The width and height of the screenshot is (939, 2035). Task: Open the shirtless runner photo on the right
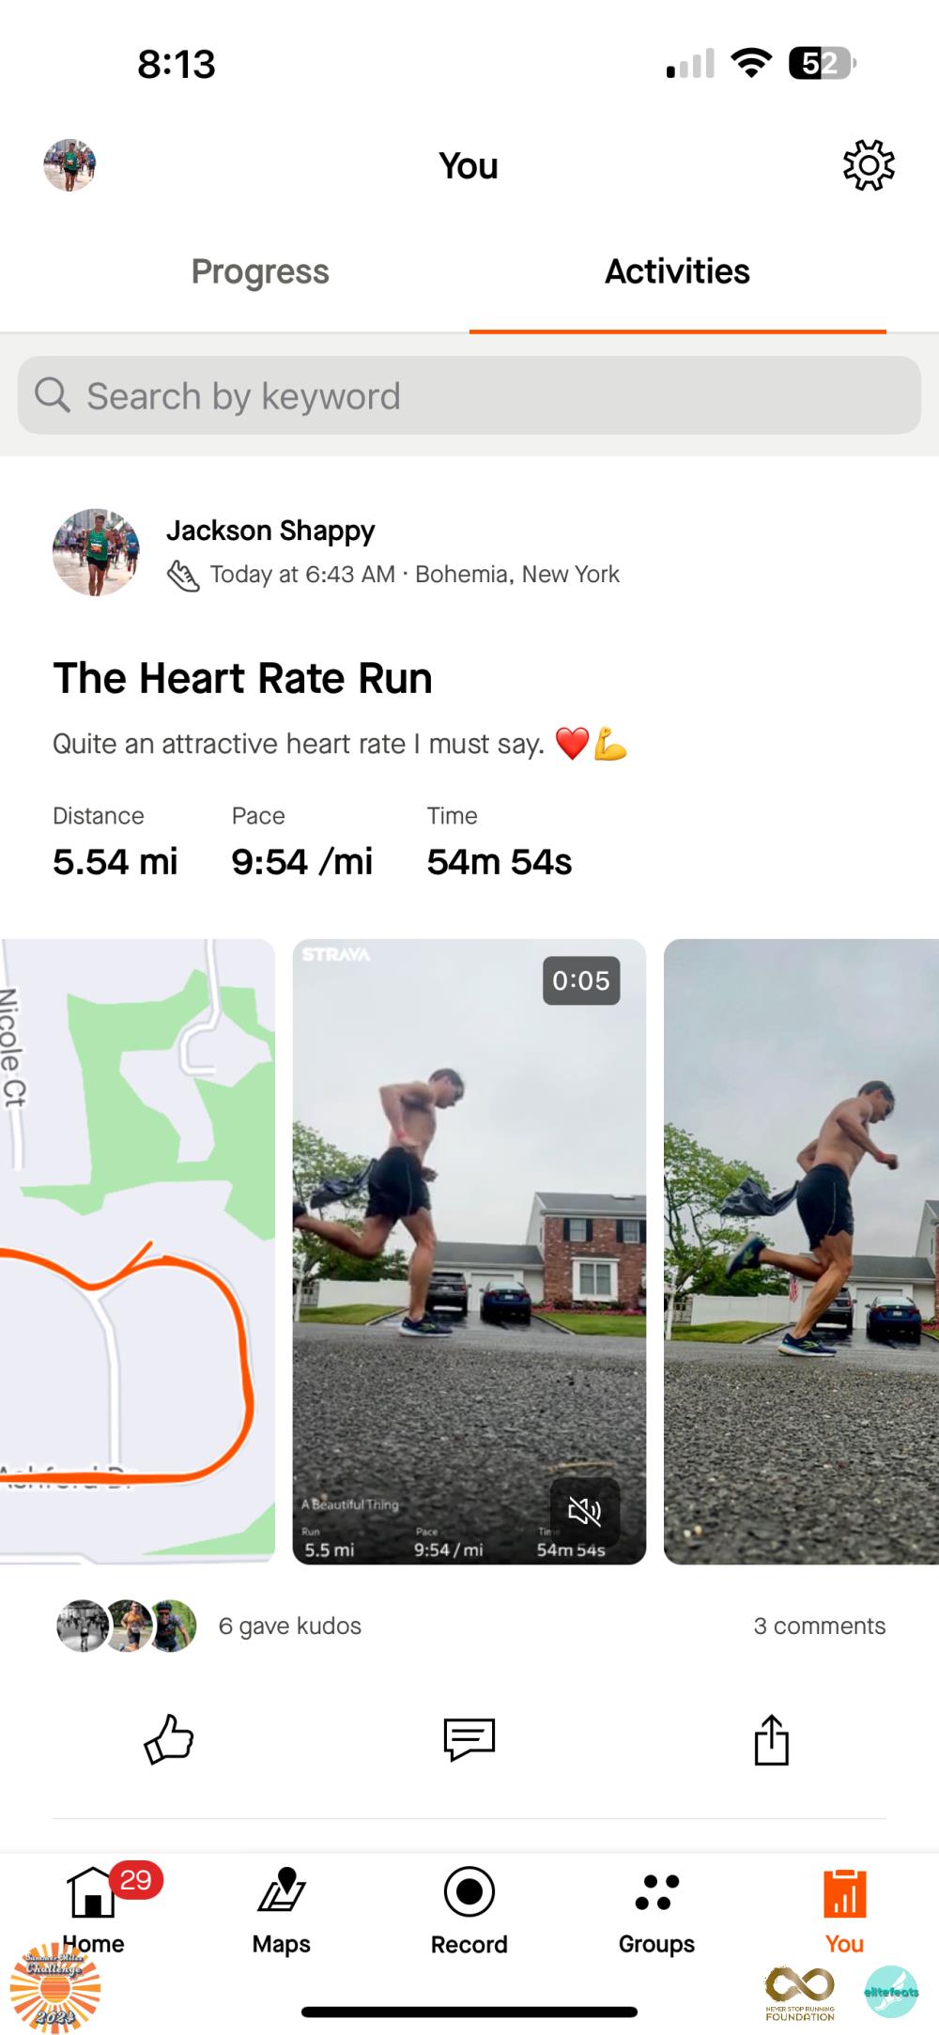(801, 1251)
